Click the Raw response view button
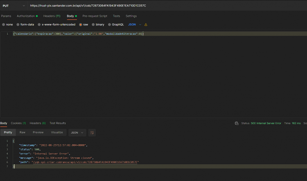The height and width of the screenshot is (181, 307). [23, 132]
